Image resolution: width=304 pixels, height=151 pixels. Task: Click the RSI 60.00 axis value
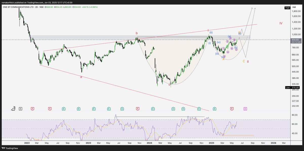[x=295, y=124]
